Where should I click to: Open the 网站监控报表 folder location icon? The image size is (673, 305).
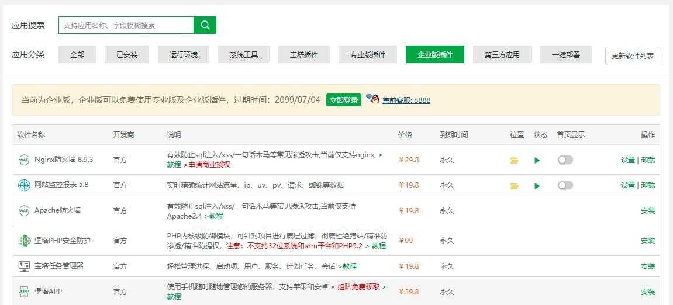tap(514, 186)
